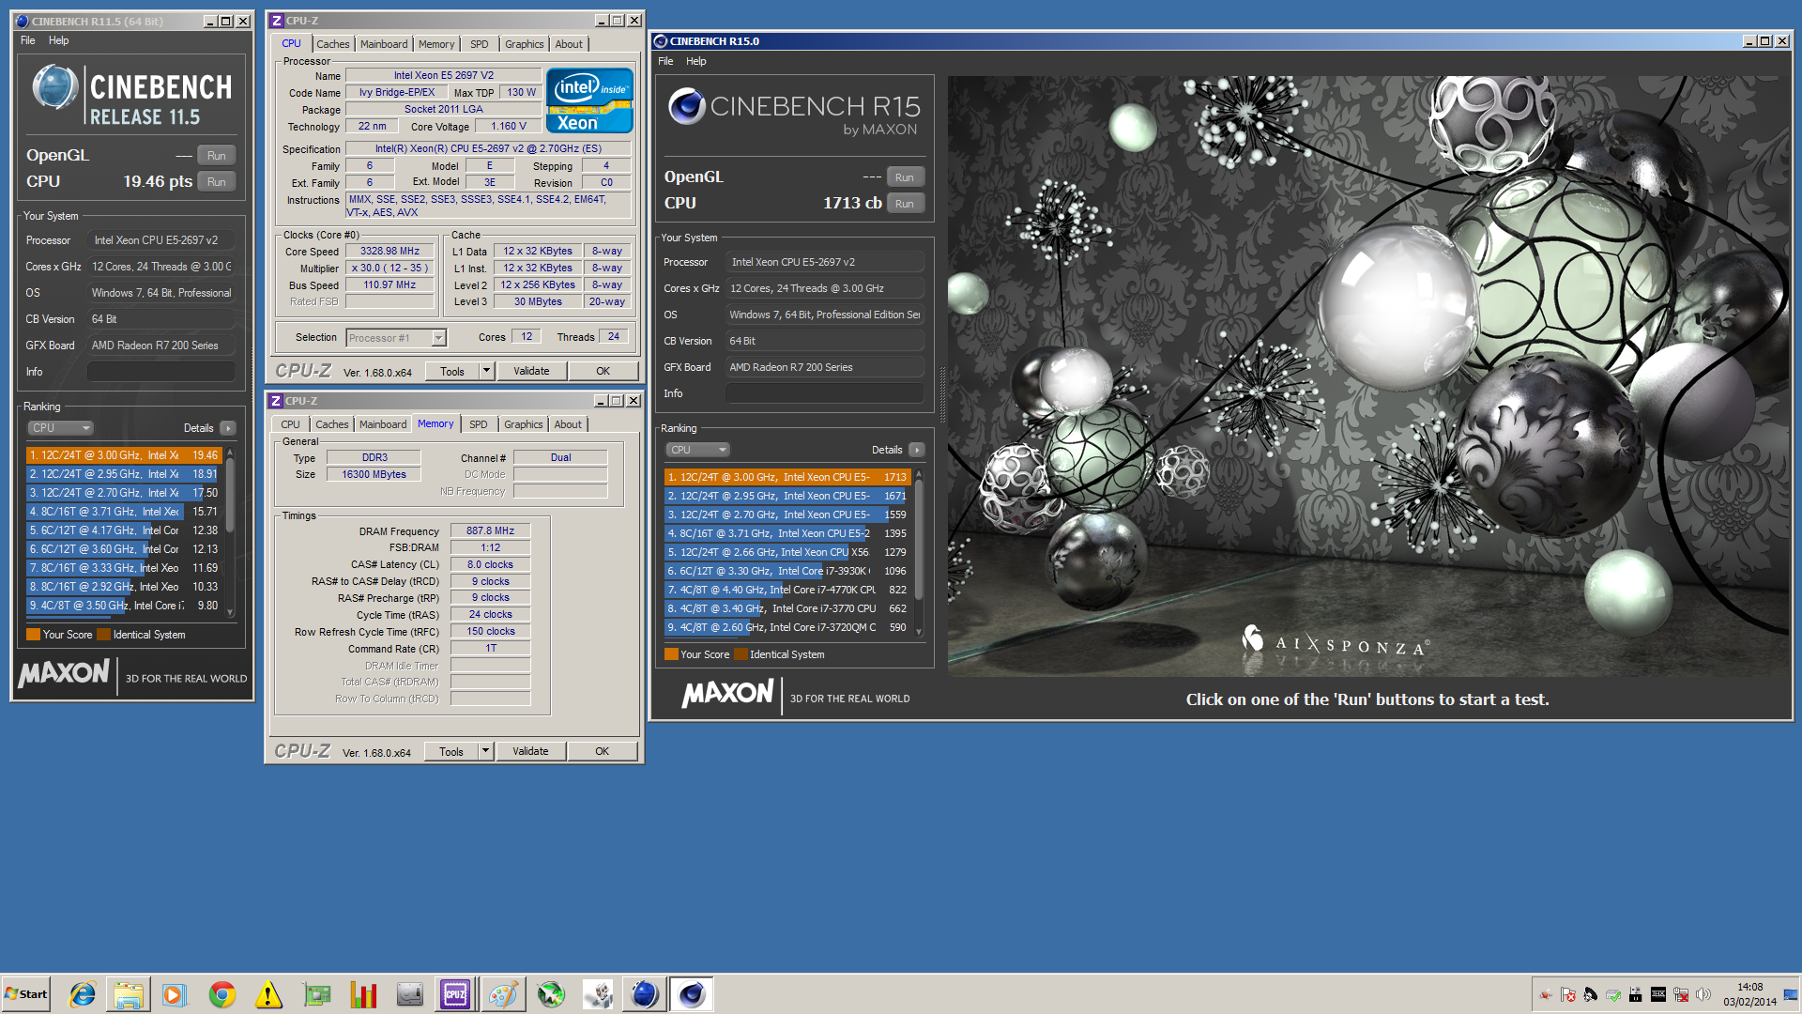The width and height of the screenshot is (1802, 1014).
Task: Open Help menu in Cinebench R15
Action: pyautogui.click(x=695, y=61)
